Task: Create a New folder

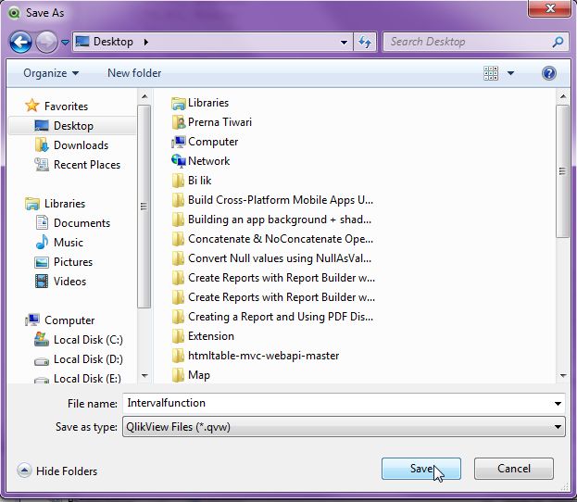Action: 134,73
